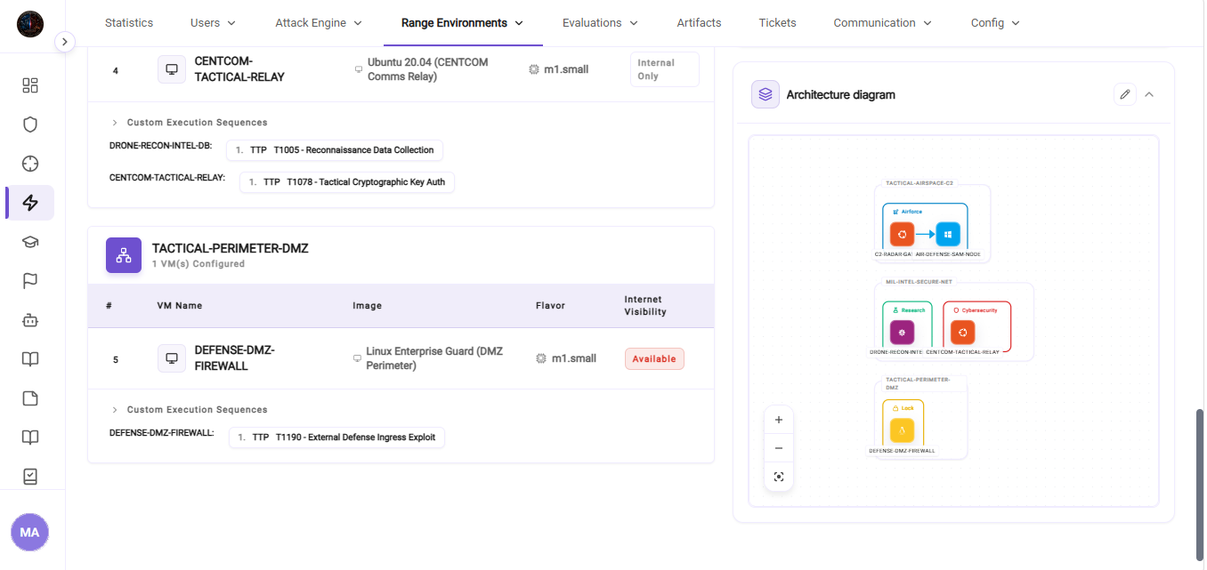
Task: Click the page vertical scrollbar thumb
Action: 1200,483
